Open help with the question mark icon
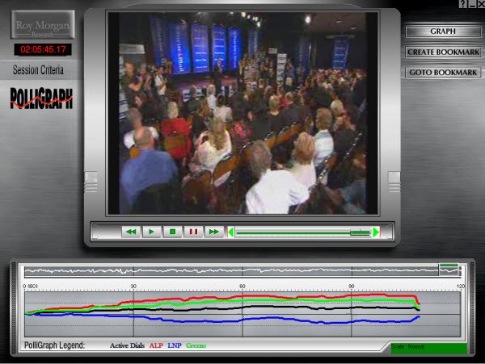The width and height of the screenshot is (485, 364). (462, 4)
